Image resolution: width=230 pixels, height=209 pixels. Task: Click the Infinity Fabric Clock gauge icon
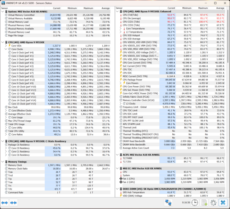(121, 97)
